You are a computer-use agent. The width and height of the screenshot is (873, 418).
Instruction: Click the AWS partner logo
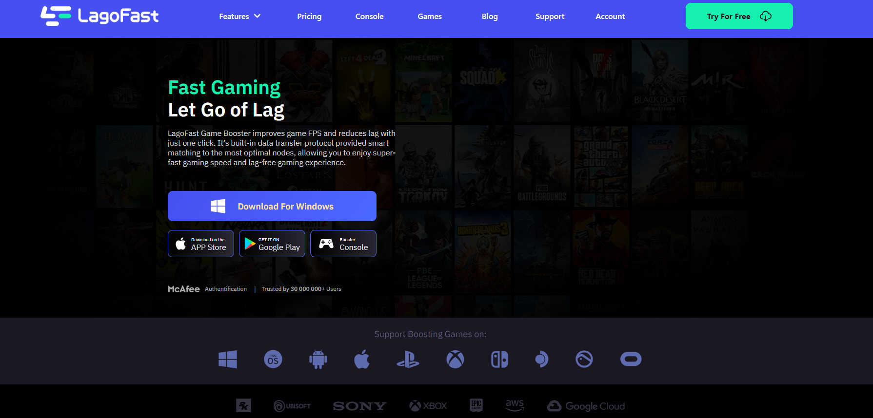515,405
